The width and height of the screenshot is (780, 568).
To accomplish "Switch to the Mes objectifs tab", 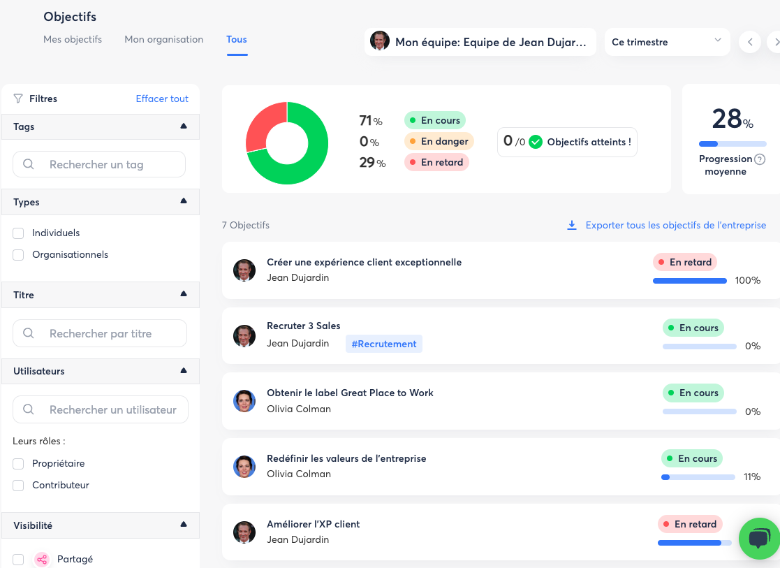I will point(73,39).
